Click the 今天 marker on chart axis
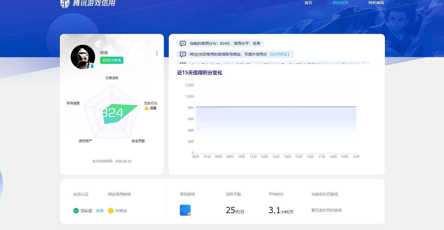The image size is (444, 230). 356,157
